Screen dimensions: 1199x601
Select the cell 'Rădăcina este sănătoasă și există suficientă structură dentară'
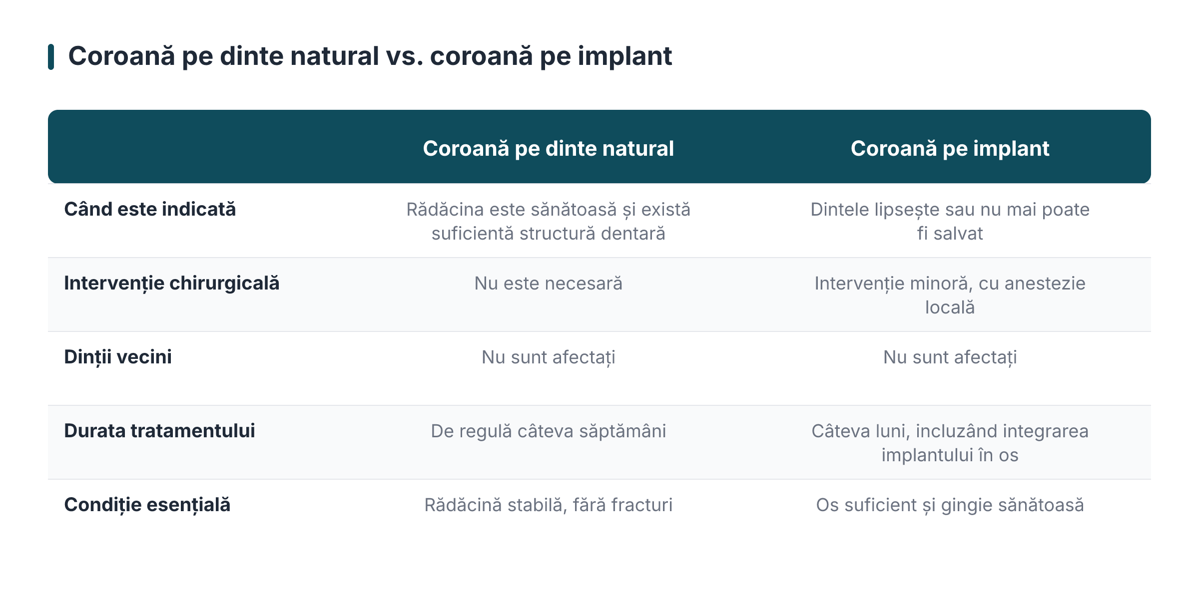coord(549,222)
